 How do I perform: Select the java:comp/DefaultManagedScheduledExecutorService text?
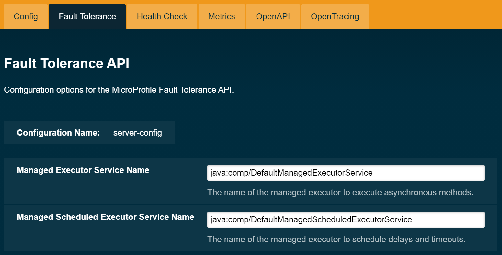pyautogui.click(x=311, y=219)
